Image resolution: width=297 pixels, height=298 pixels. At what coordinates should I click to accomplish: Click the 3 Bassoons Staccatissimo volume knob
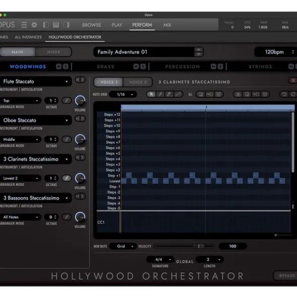pyautogui.click(x=80, y=217)
